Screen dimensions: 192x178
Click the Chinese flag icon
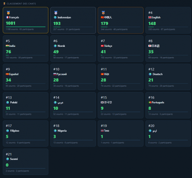102,17
